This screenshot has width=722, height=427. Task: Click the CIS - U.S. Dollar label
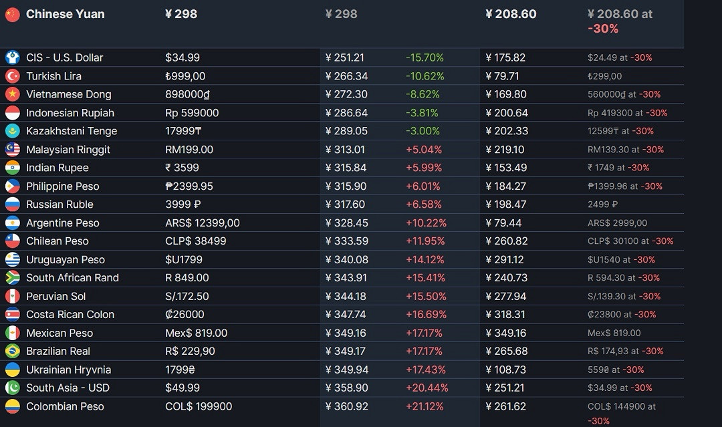[65, 58]
